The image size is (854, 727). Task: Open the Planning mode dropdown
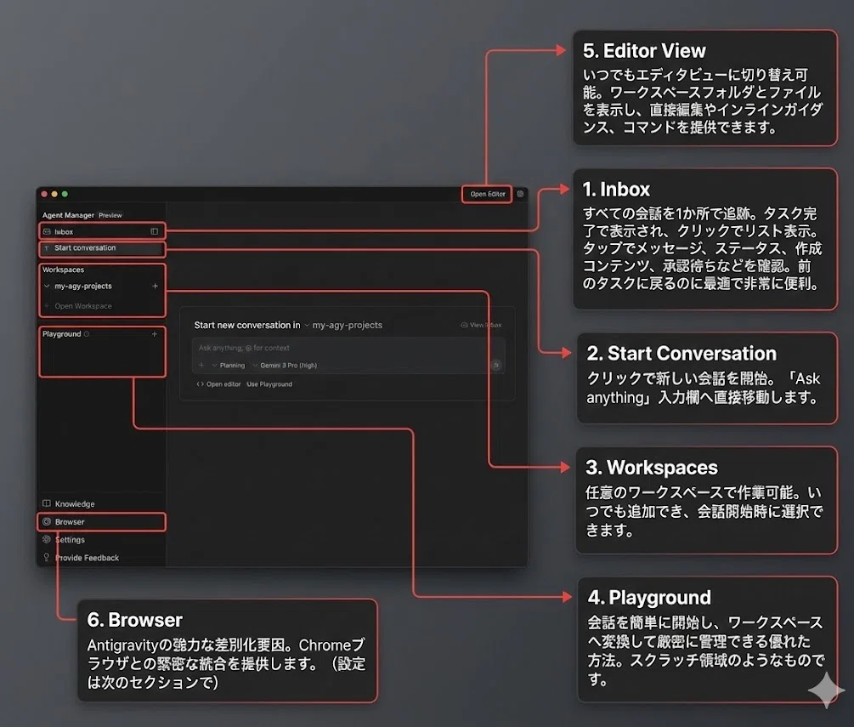pyautogui.click(x=229, y=365)
